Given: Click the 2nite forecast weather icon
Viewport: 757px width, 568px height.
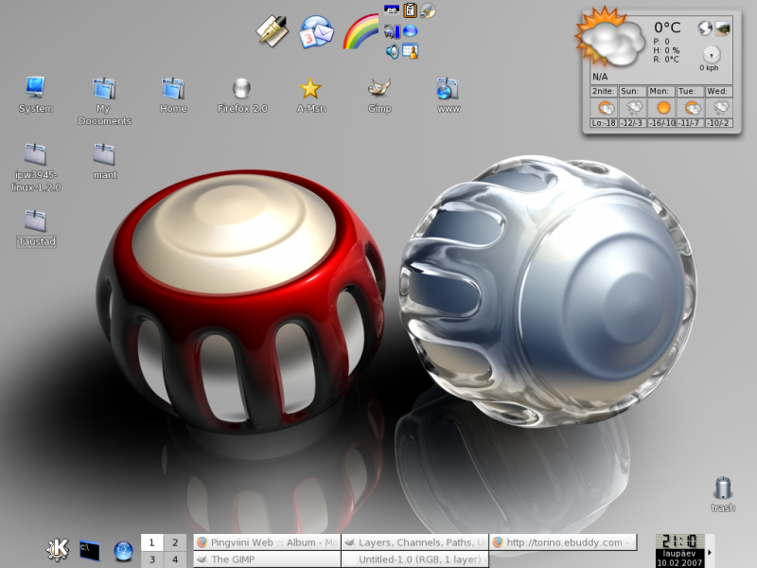Looking at the screenshot, I should click(x=606, y=108).
